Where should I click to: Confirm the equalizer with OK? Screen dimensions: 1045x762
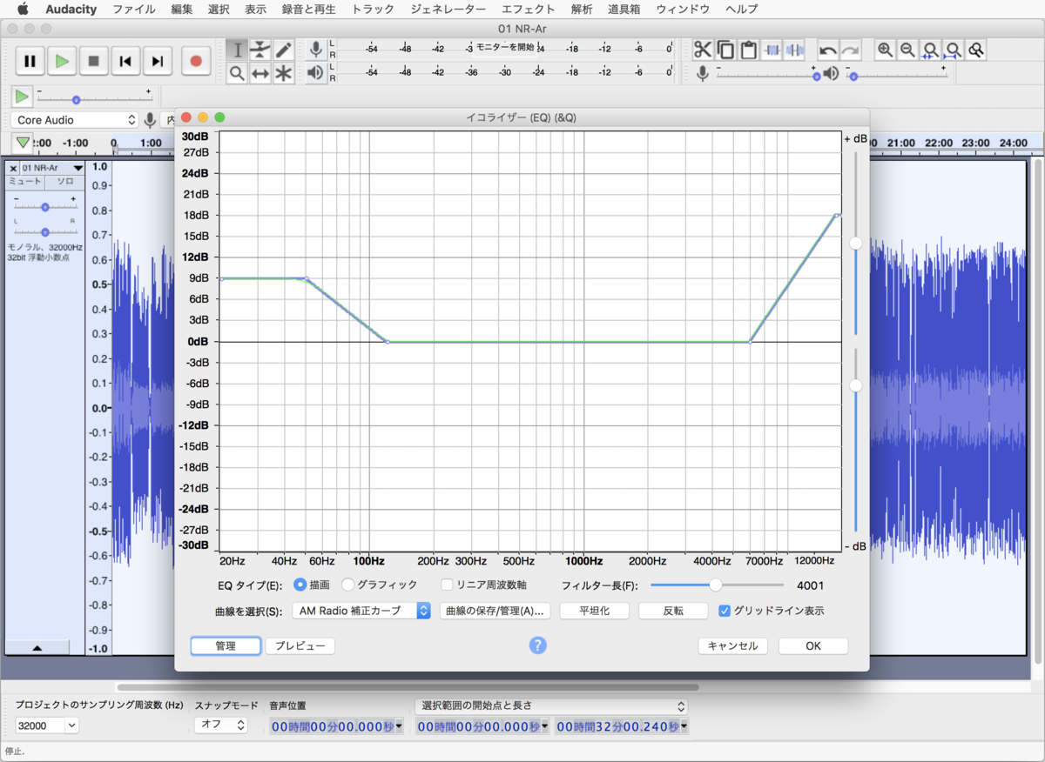(x=812, y=645)
